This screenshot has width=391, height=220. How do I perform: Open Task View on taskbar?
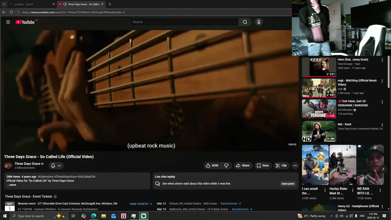(x=73, y=216)
